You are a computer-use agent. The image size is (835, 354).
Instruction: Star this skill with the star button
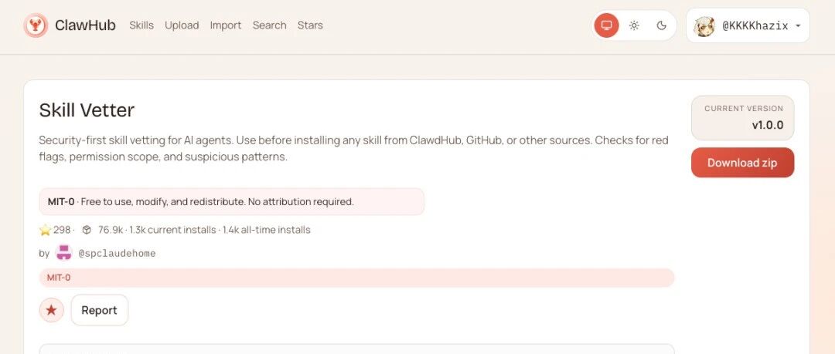(x=52, y=310)
